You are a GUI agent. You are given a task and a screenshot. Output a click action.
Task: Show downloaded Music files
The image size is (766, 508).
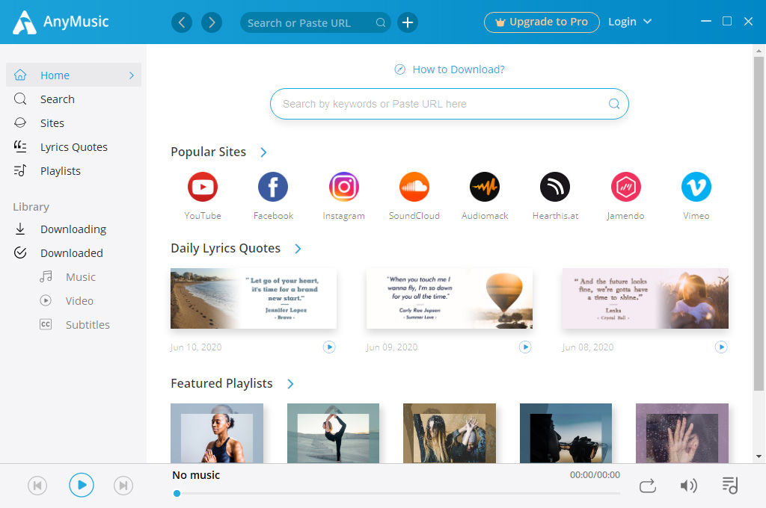pos(81,276)
